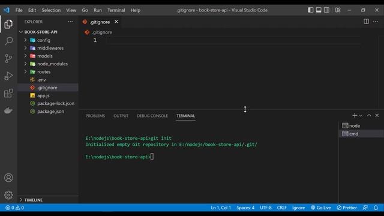This screenshot has height=216, width=384.
Task: Open the Go menu
Action: 85,10
